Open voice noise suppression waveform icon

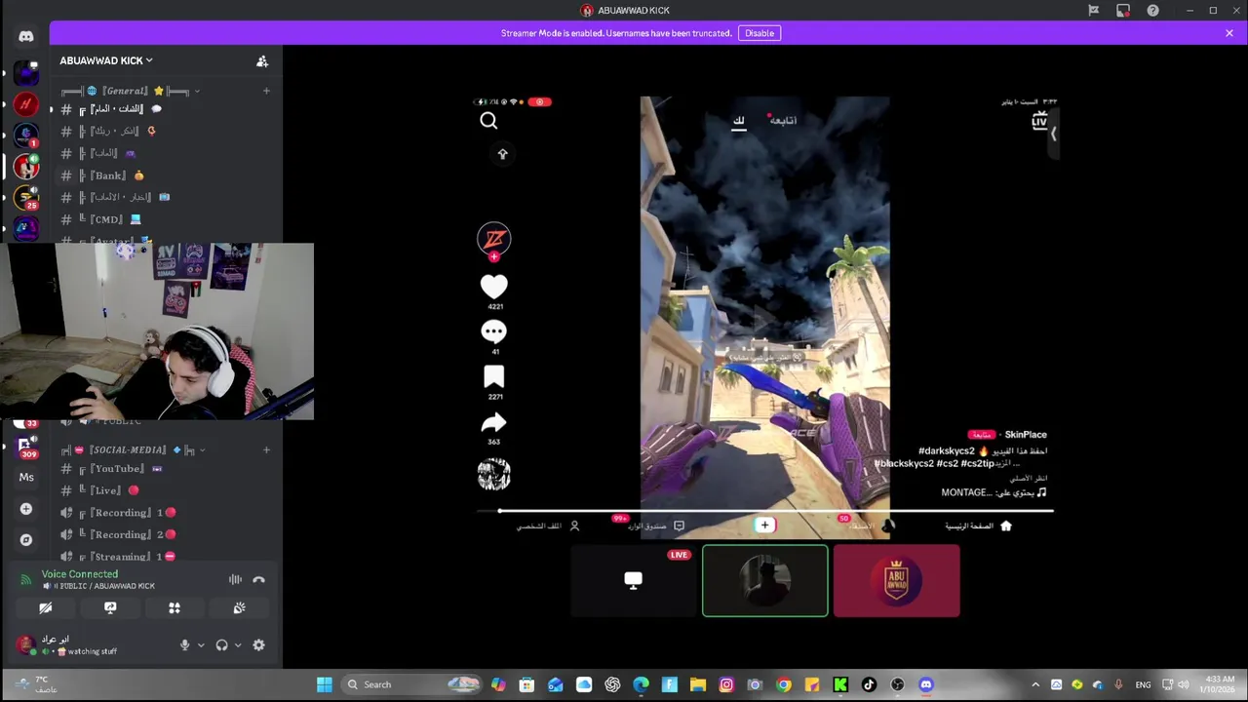[235, 579]
